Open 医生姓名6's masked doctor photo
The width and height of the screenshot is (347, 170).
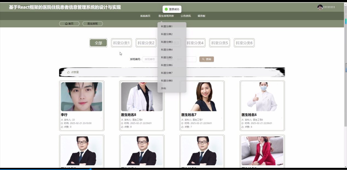tap(262, 97)
